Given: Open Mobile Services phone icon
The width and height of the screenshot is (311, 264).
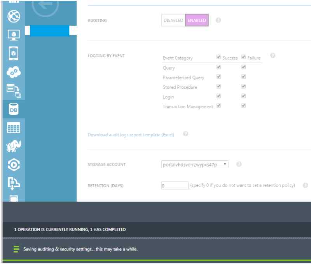Looking at the screenshot, I should click(x=14, y=53).
